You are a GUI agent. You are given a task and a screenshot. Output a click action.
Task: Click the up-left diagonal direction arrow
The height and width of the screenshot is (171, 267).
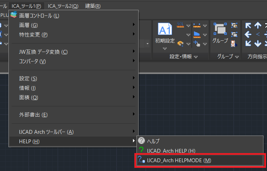tap(248, 26)
